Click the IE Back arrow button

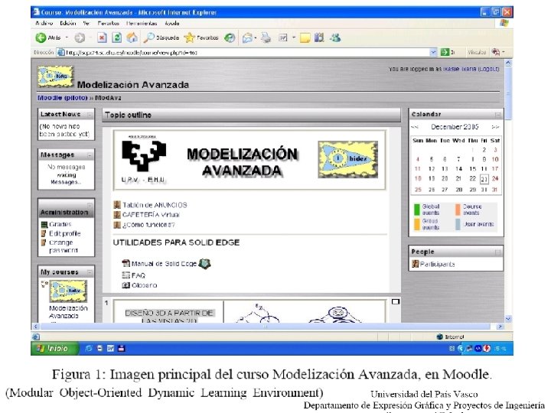click(x=41, y=37)
